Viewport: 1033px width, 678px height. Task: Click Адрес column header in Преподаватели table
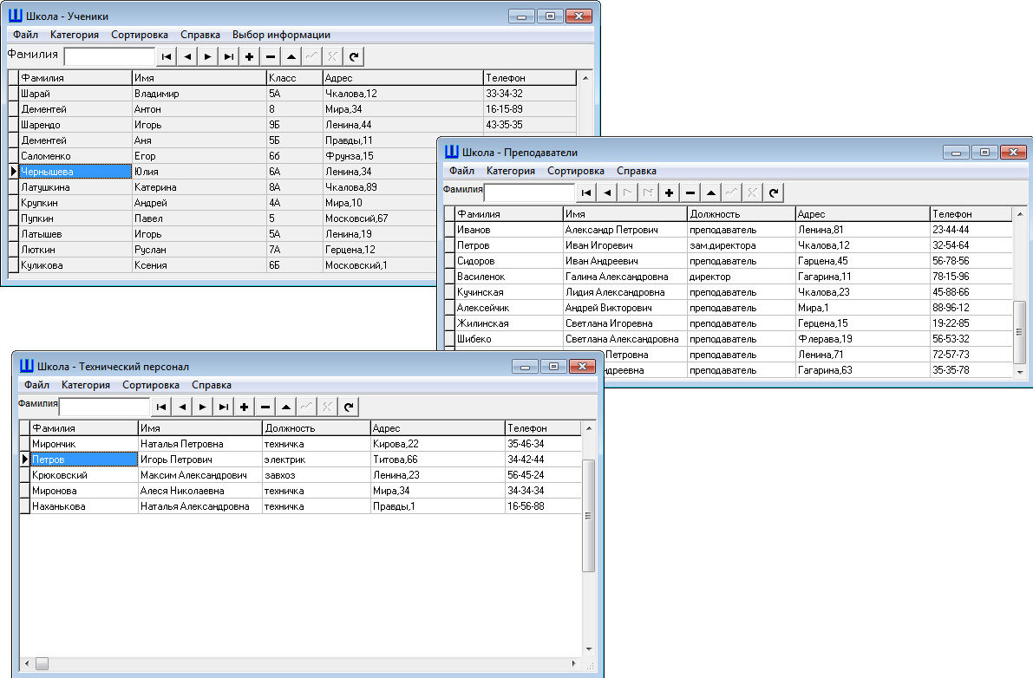[862, 214]
